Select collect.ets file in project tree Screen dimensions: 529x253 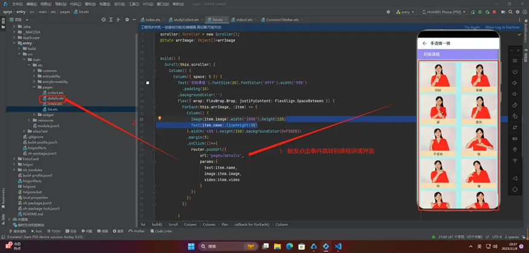coord(56,92)
